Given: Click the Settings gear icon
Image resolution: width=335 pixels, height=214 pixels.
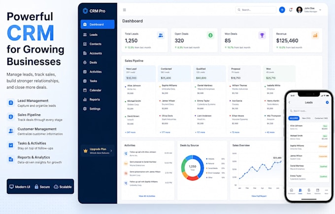Looking at the screenshot, I should pyautogui.click(x=85, y=109).
